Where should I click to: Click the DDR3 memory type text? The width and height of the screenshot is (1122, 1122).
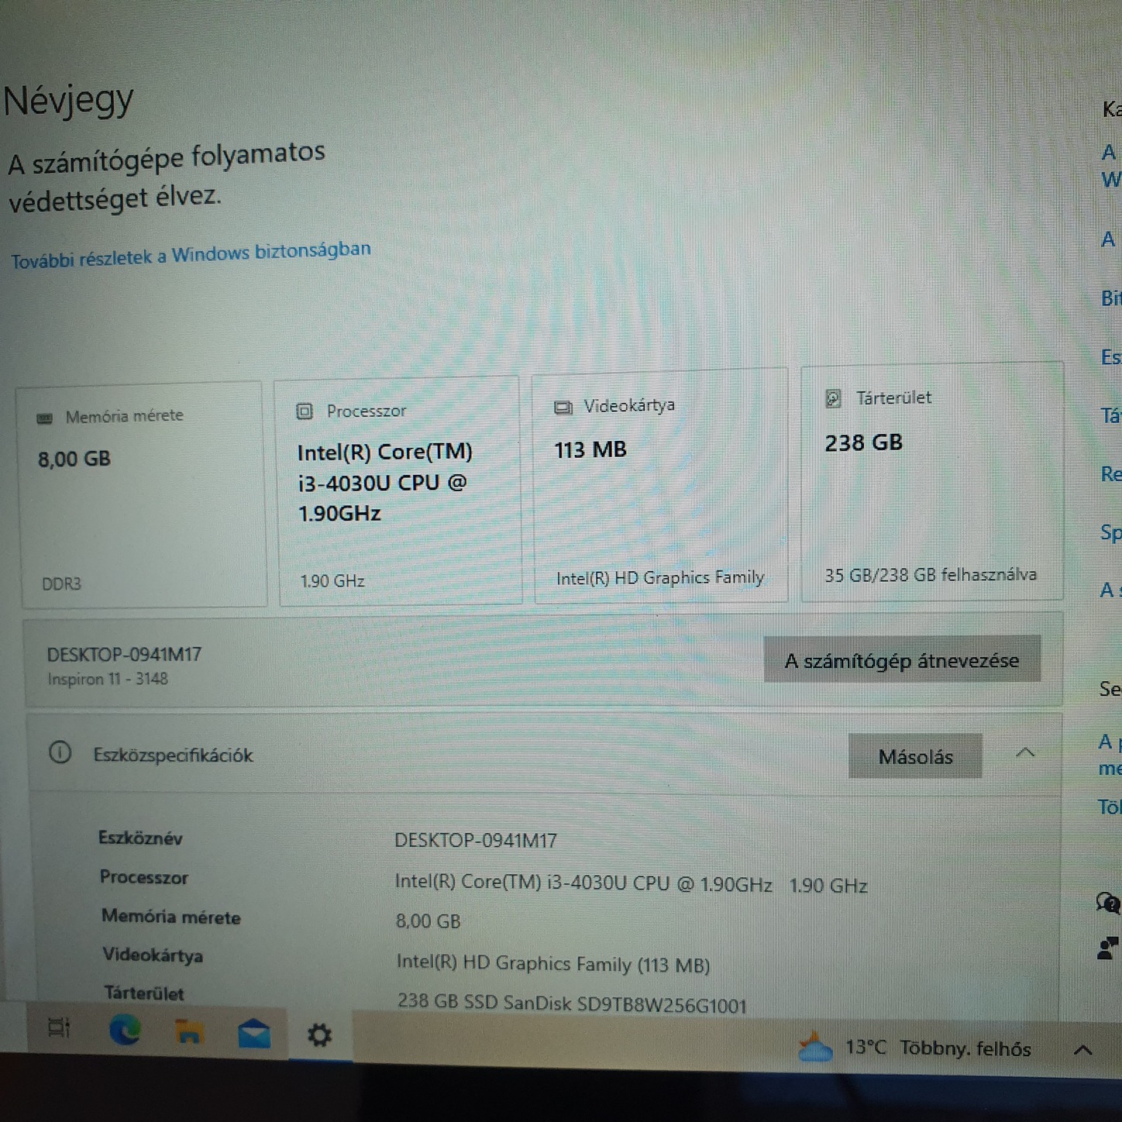click(61, 583)
